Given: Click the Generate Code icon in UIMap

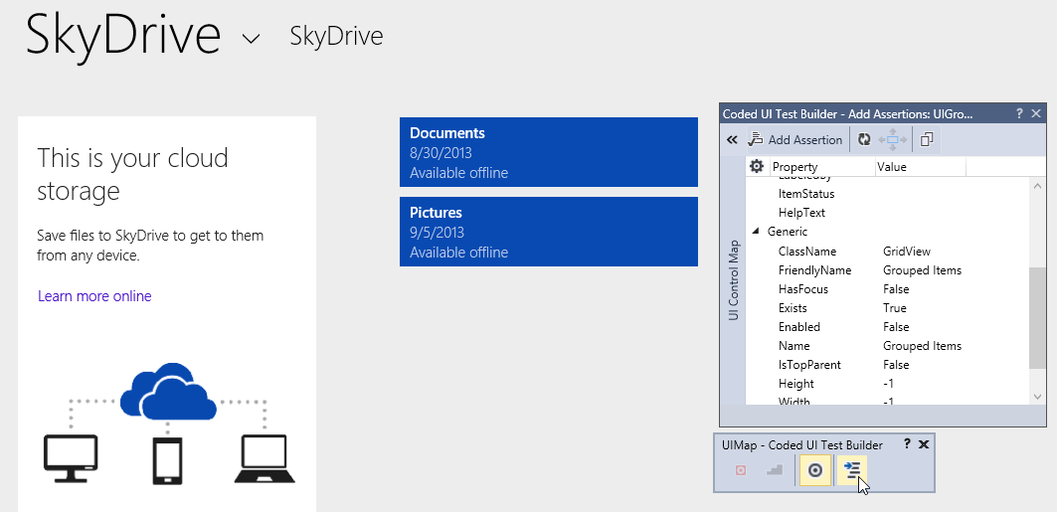Looking at the screenshot, I should pos(852,470).
